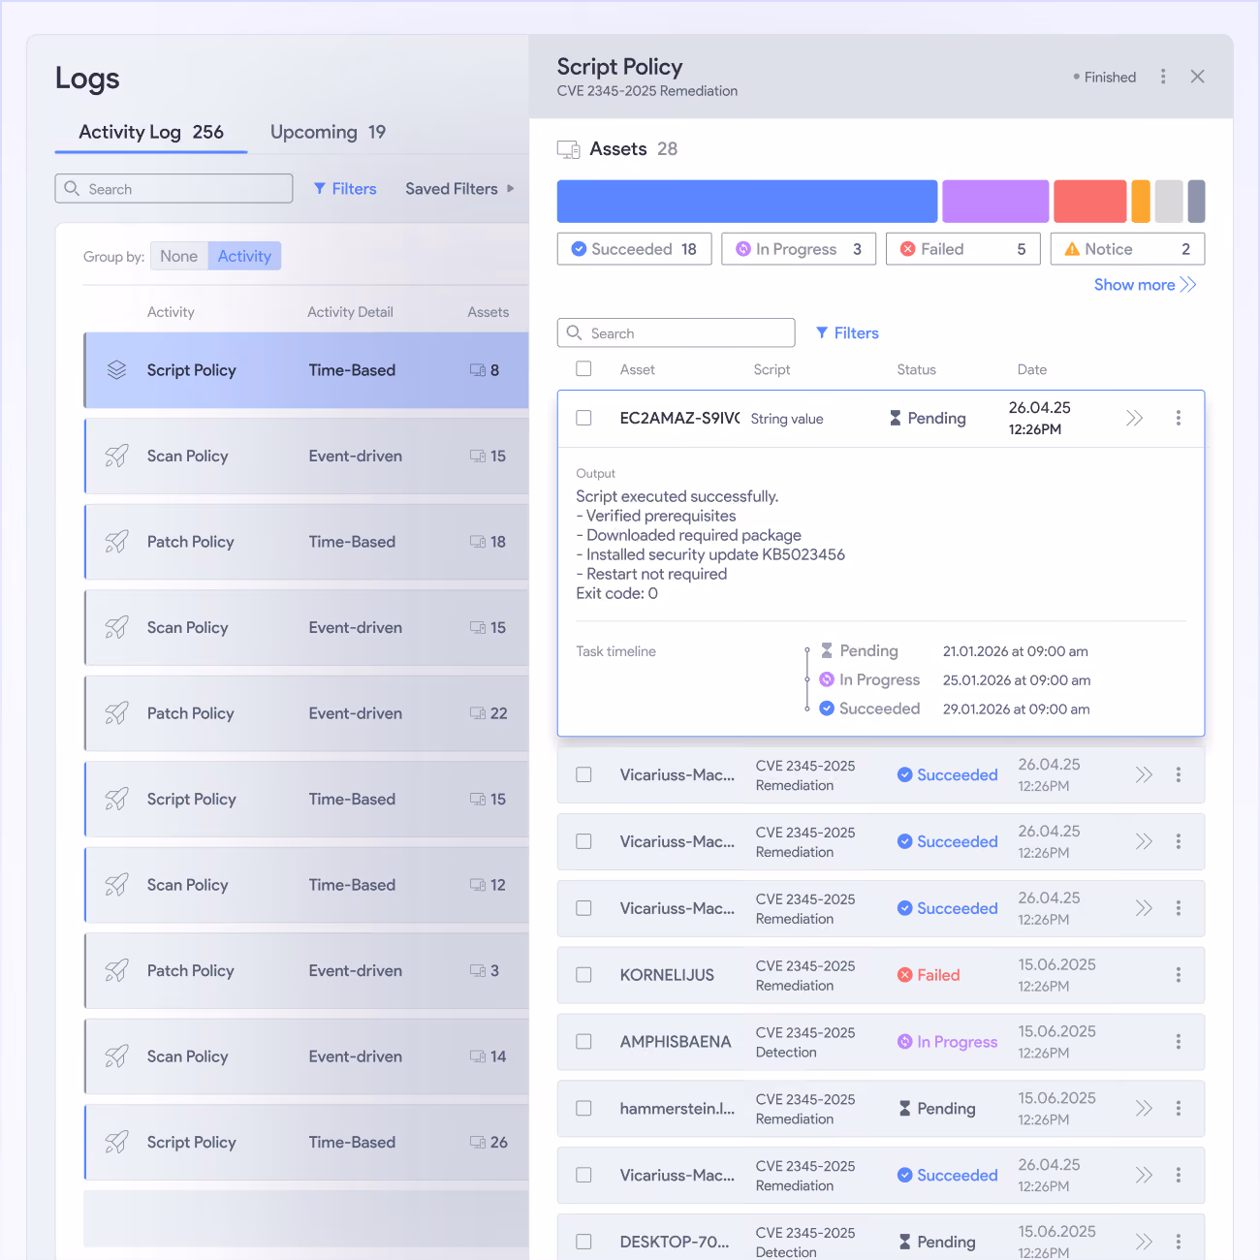The width and height of the screenshot is (1260, 1260).
Task: Select the highlighted Script Policy Time-Based row
Action: pos(306,370)
